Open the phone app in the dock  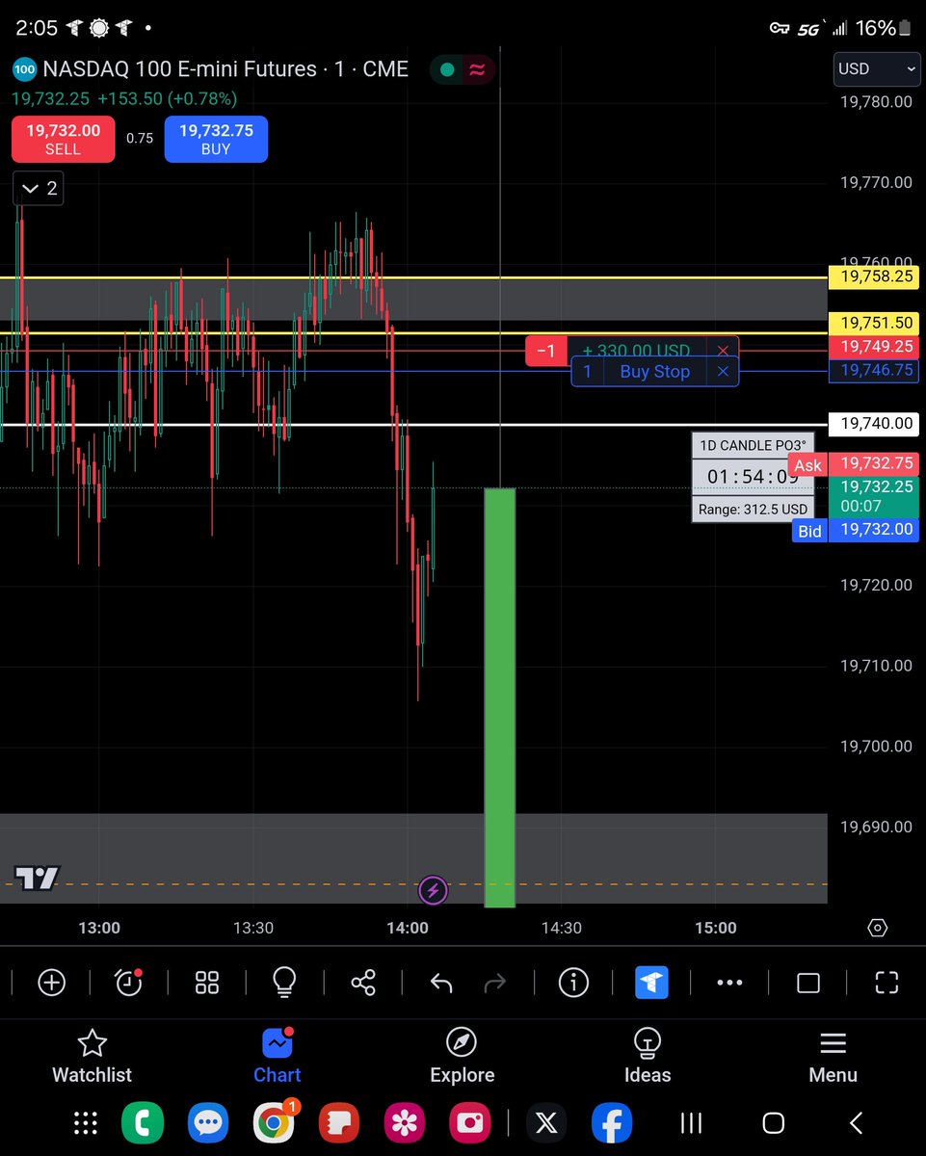click(143, 1123)
